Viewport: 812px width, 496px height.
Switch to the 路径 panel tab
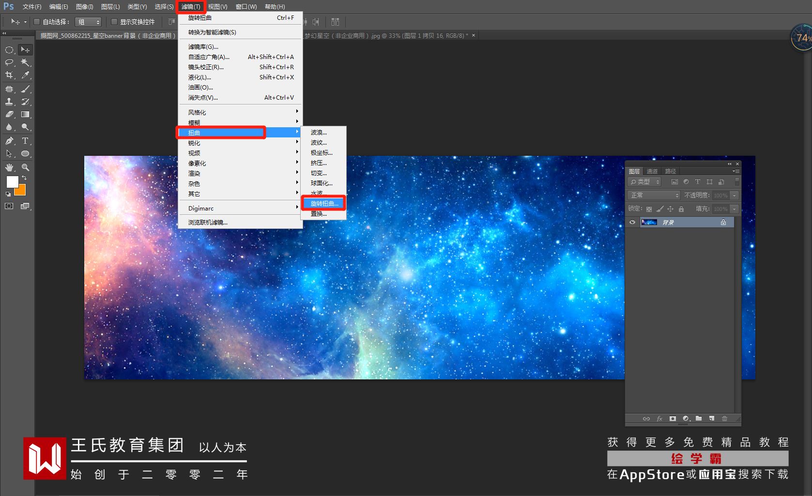point(671,171)
